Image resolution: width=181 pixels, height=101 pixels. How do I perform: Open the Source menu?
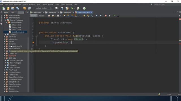pyautogui.click(x=25, y=4)
